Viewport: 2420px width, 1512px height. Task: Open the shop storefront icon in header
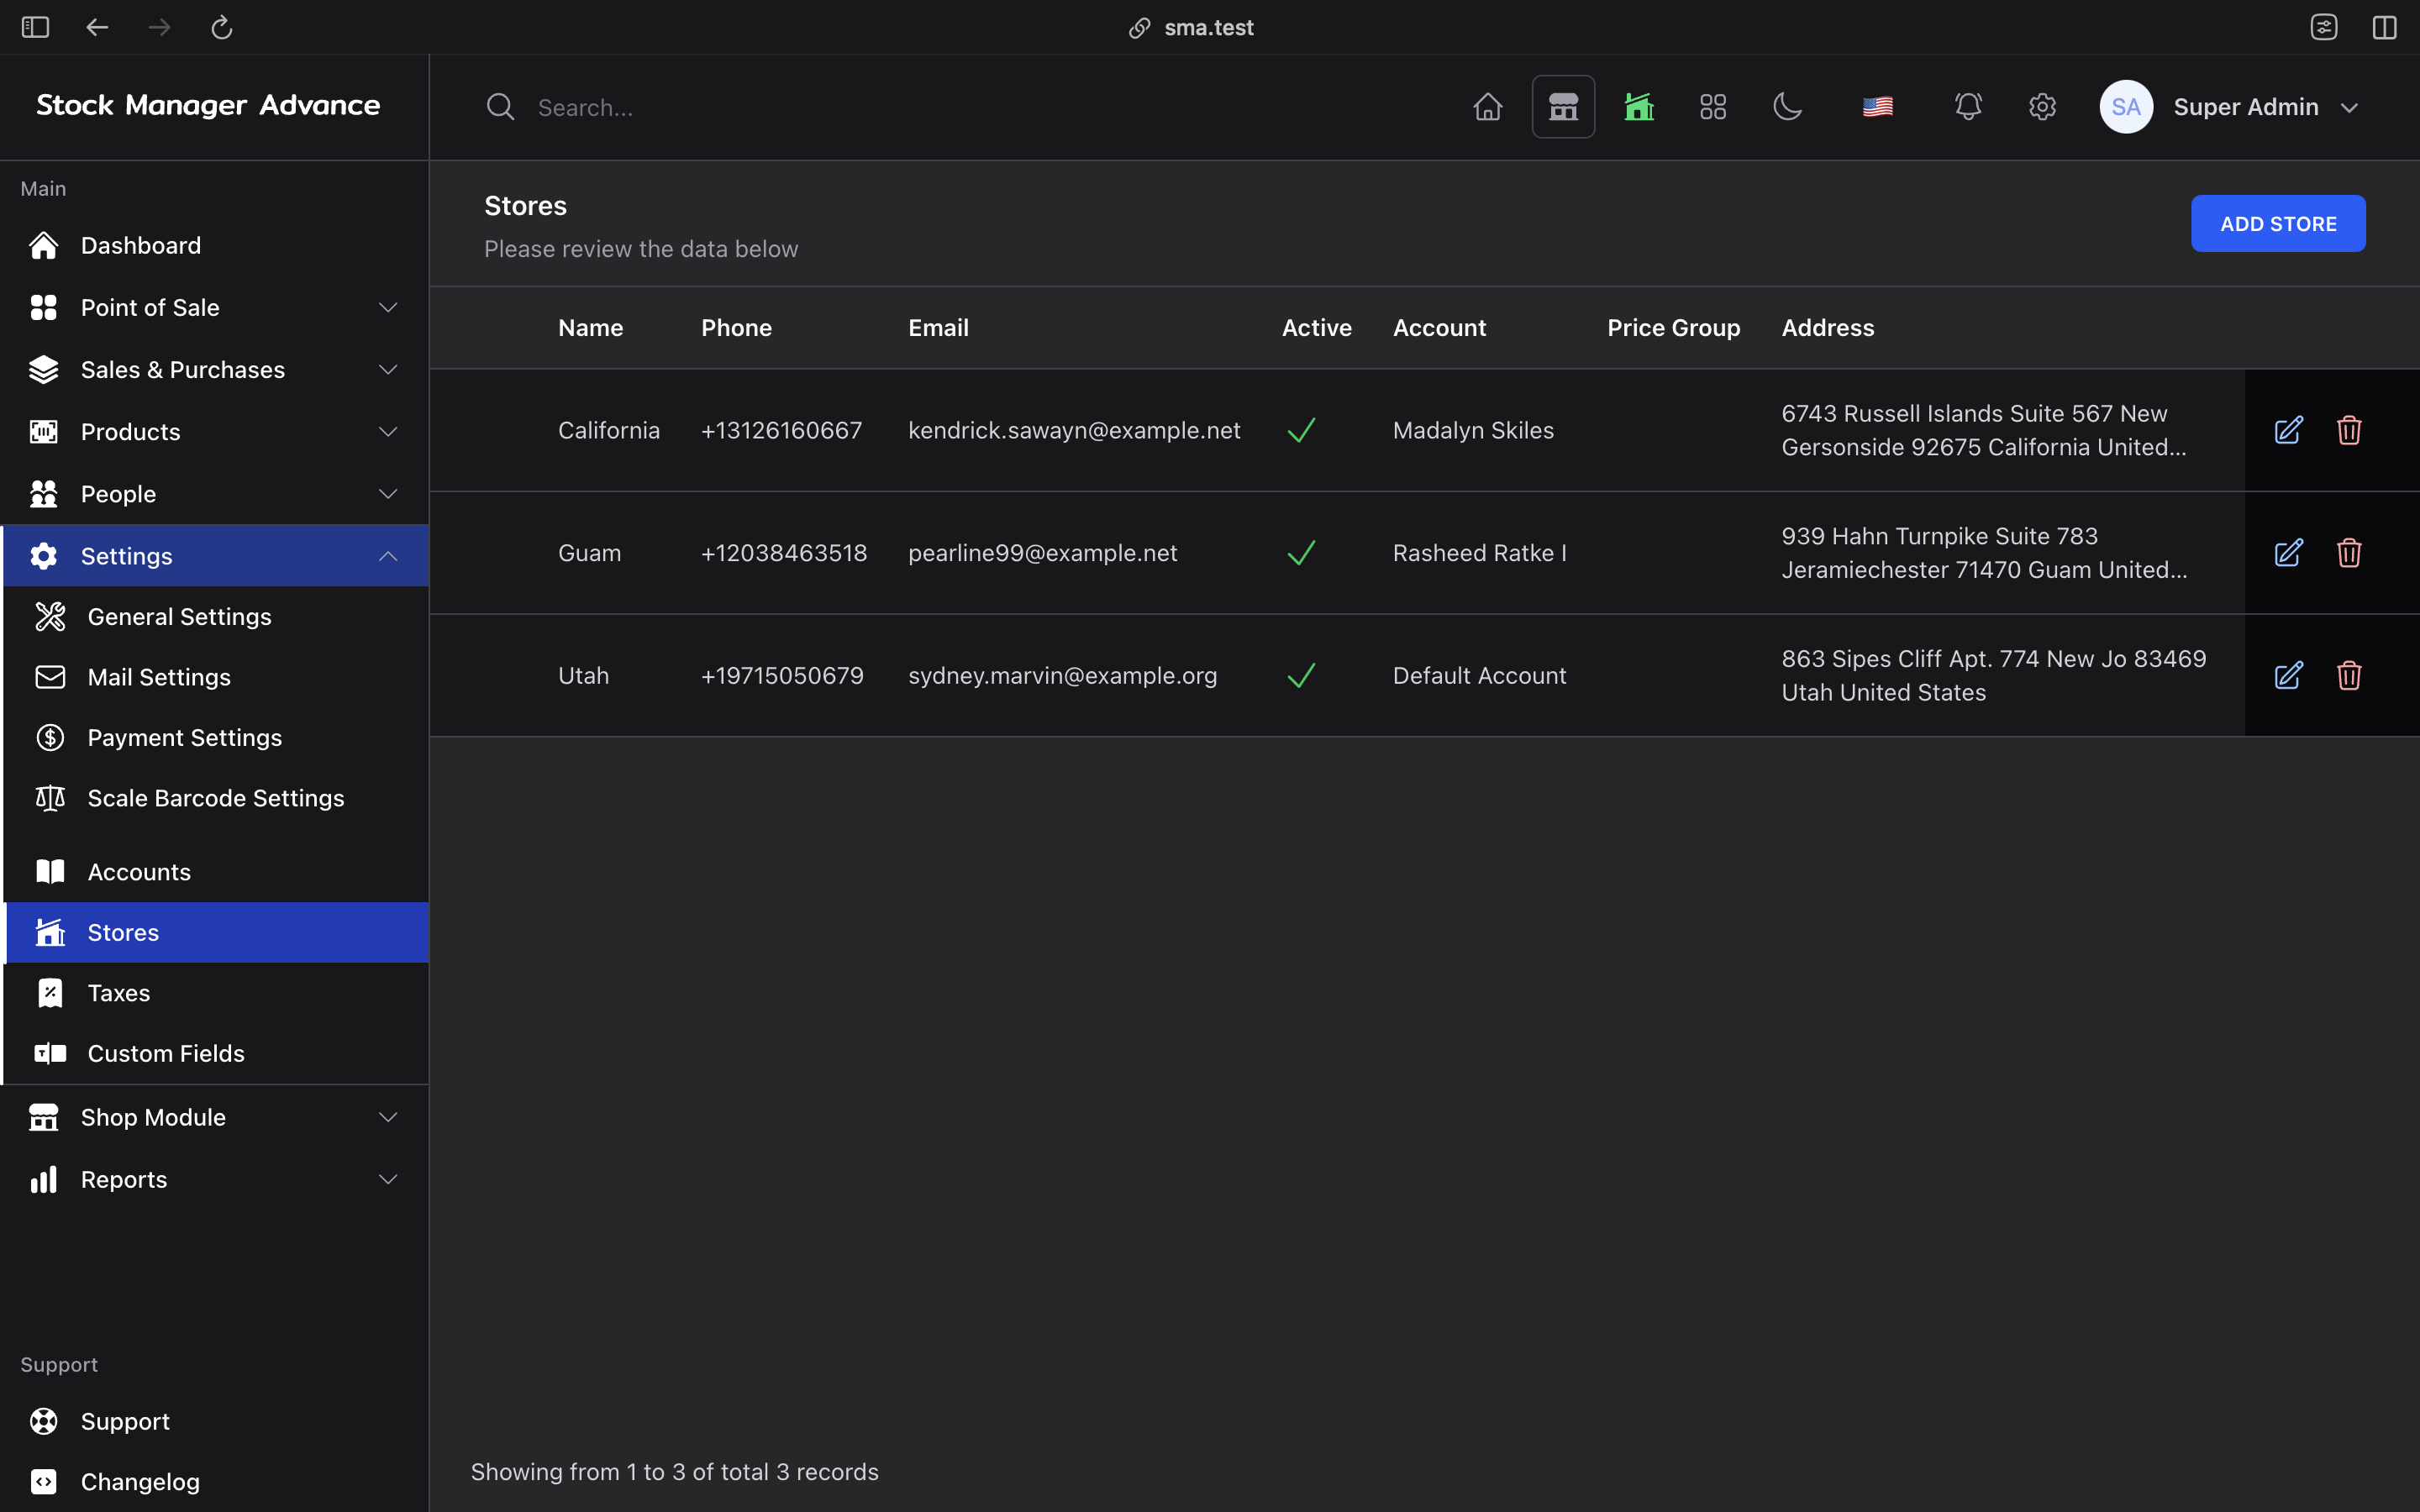pos(1563,107)
